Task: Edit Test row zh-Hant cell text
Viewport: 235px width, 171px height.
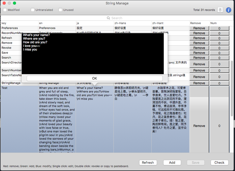Action: pos(170,119)
